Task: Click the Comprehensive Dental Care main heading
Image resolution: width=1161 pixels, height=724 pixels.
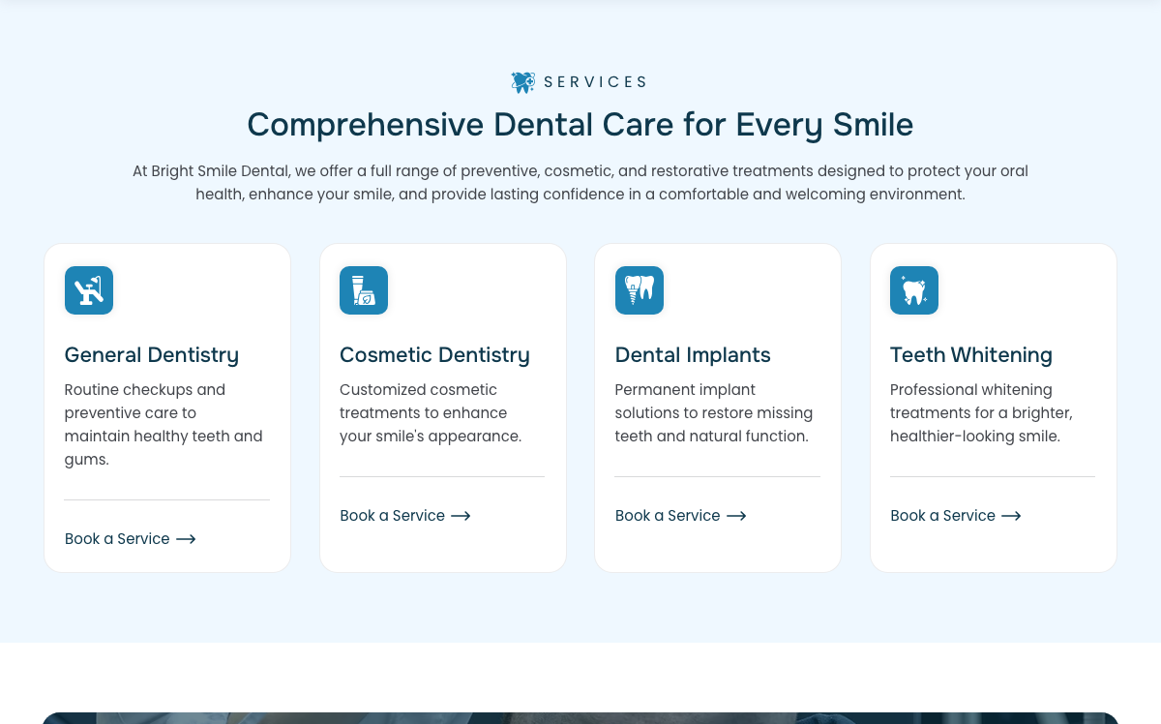Action: click(580, 125)
